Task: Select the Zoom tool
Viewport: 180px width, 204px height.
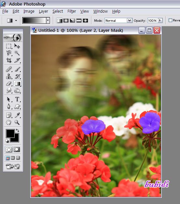Action: [17, 122]
